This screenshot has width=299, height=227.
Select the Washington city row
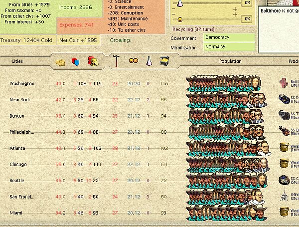[x=22, y=83]
